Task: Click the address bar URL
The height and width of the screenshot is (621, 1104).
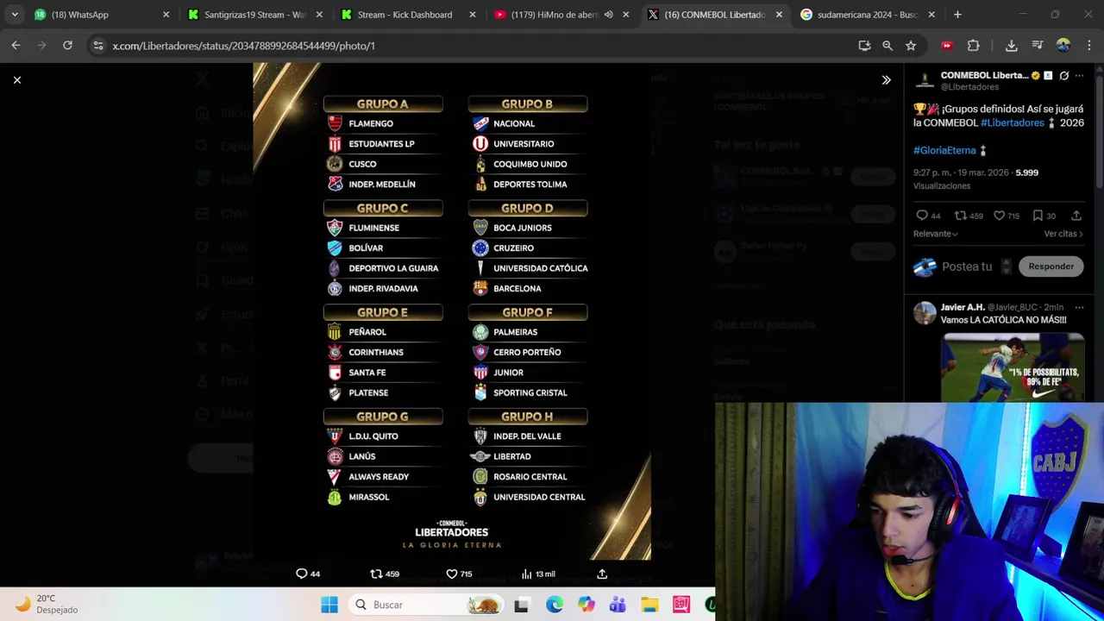Action: 243,46
